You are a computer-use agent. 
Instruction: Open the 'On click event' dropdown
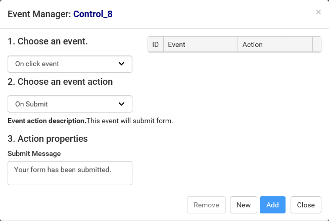[70, 64]
